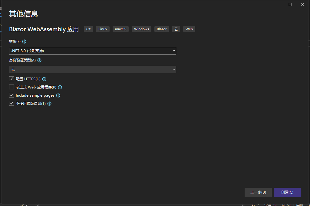Click the 创建(C) button

287,192
